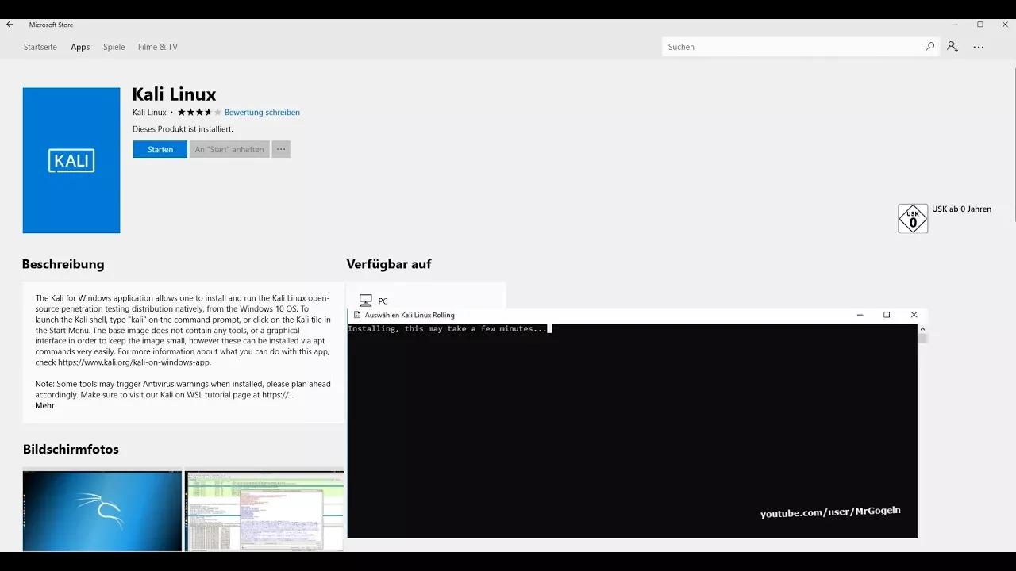Click the Verfügbar auf heading
1016x571 pixels.
(x=389, y=264)
